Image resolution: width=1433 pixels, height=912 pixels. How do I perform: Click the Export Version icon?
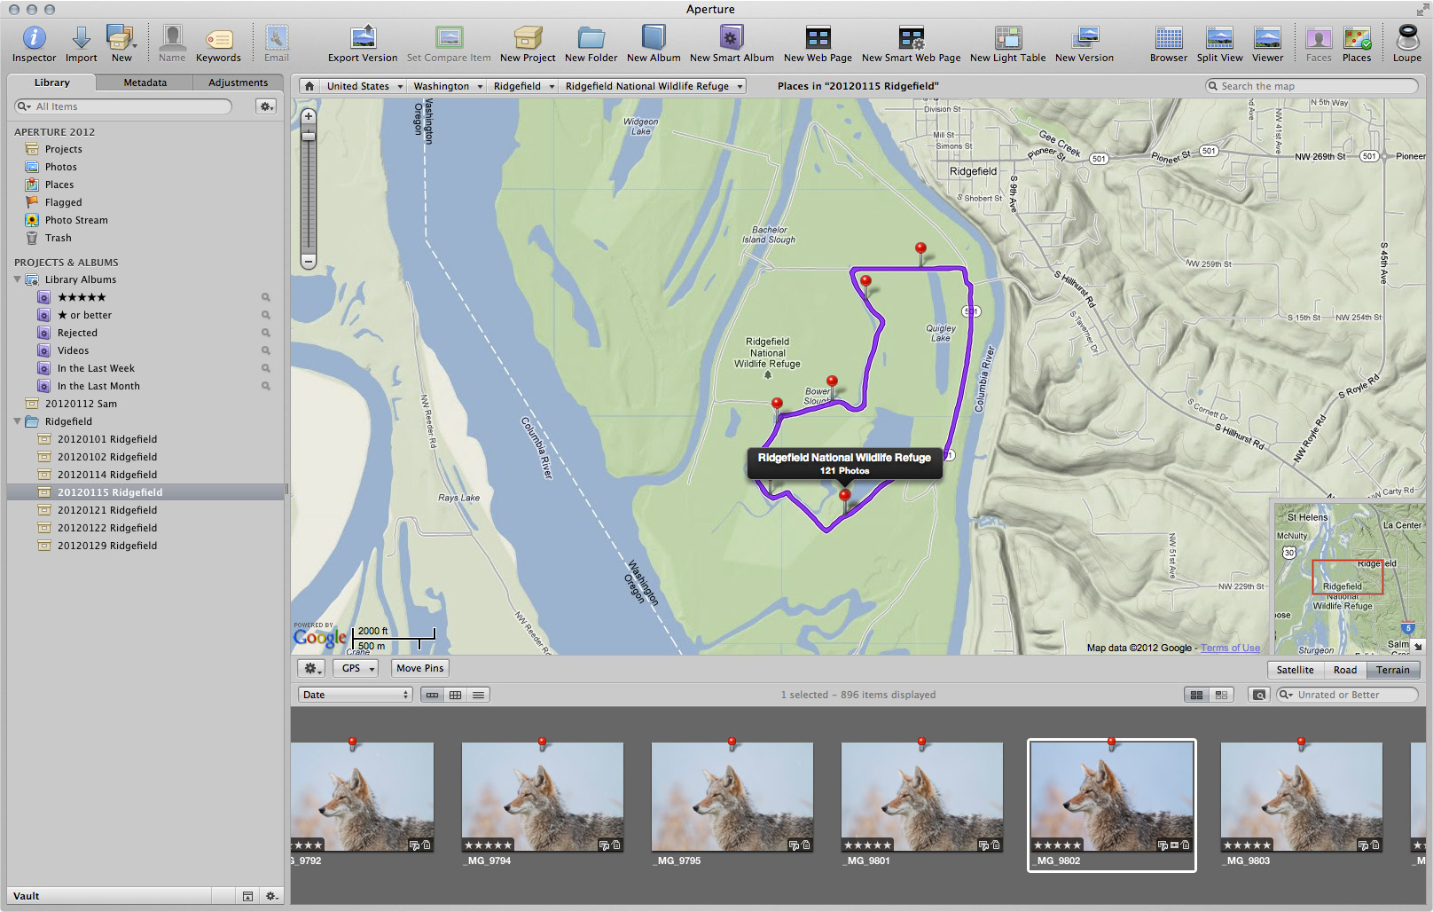(363, 38)
